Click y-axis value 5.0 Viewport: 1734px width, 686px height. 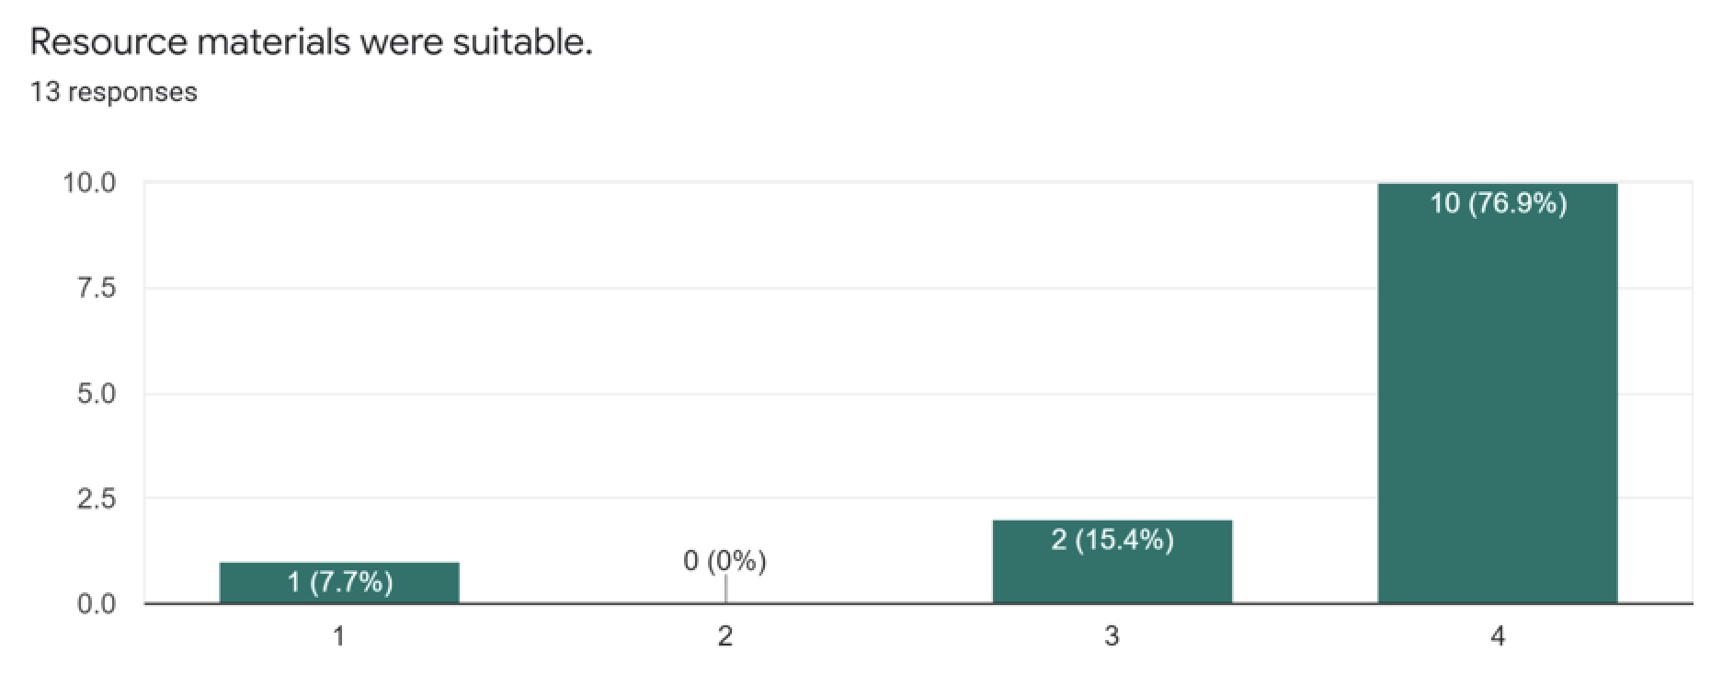point(97,394)
